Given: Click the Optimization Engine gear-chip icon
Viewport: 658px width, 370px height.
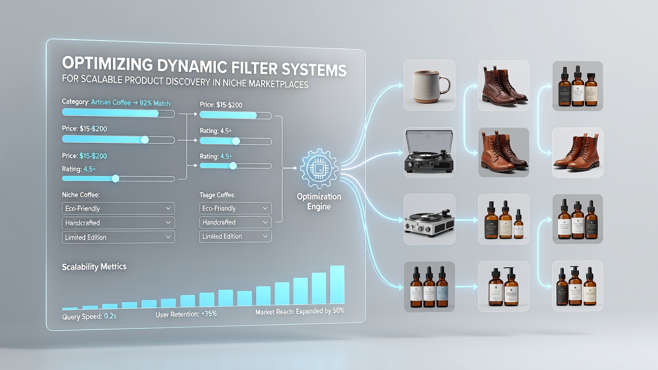Looking at the screenshot, I should 319,168.
